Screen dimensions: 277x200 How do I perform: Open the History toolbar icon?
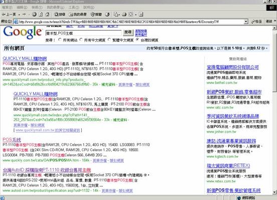(107, 15)
